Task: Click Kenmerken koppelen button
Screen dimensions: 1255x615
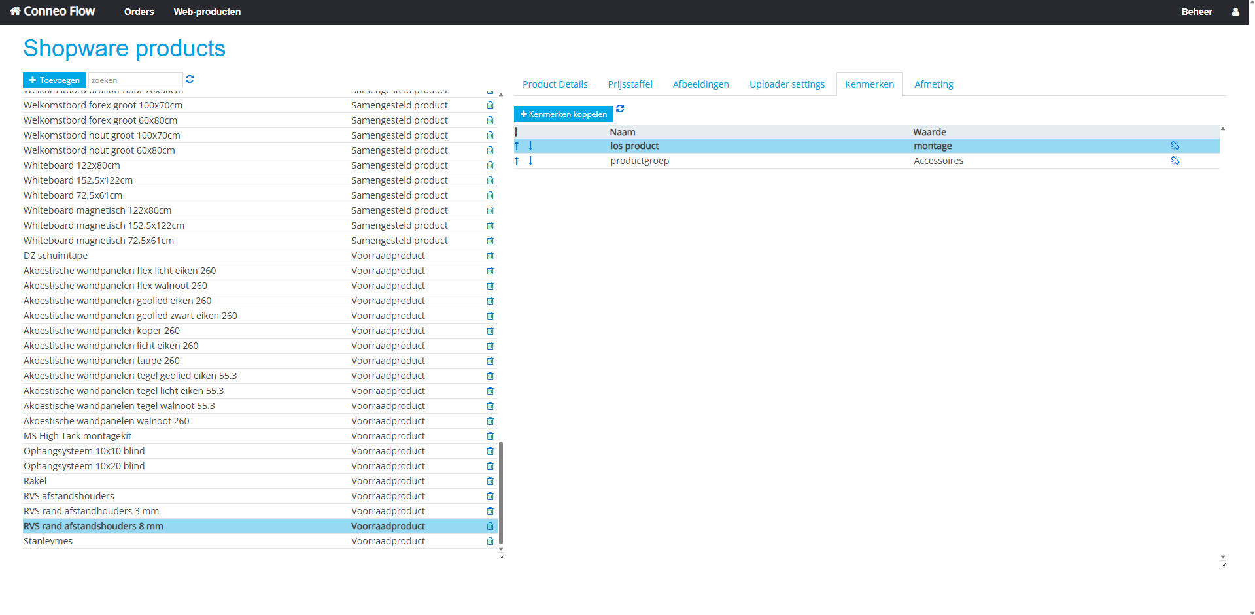Action: tap(563, 114)
